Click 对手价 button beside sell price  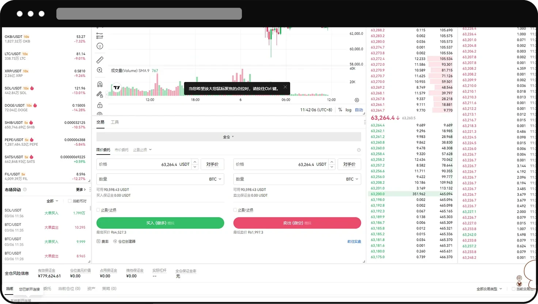click(x=349, y=164)
